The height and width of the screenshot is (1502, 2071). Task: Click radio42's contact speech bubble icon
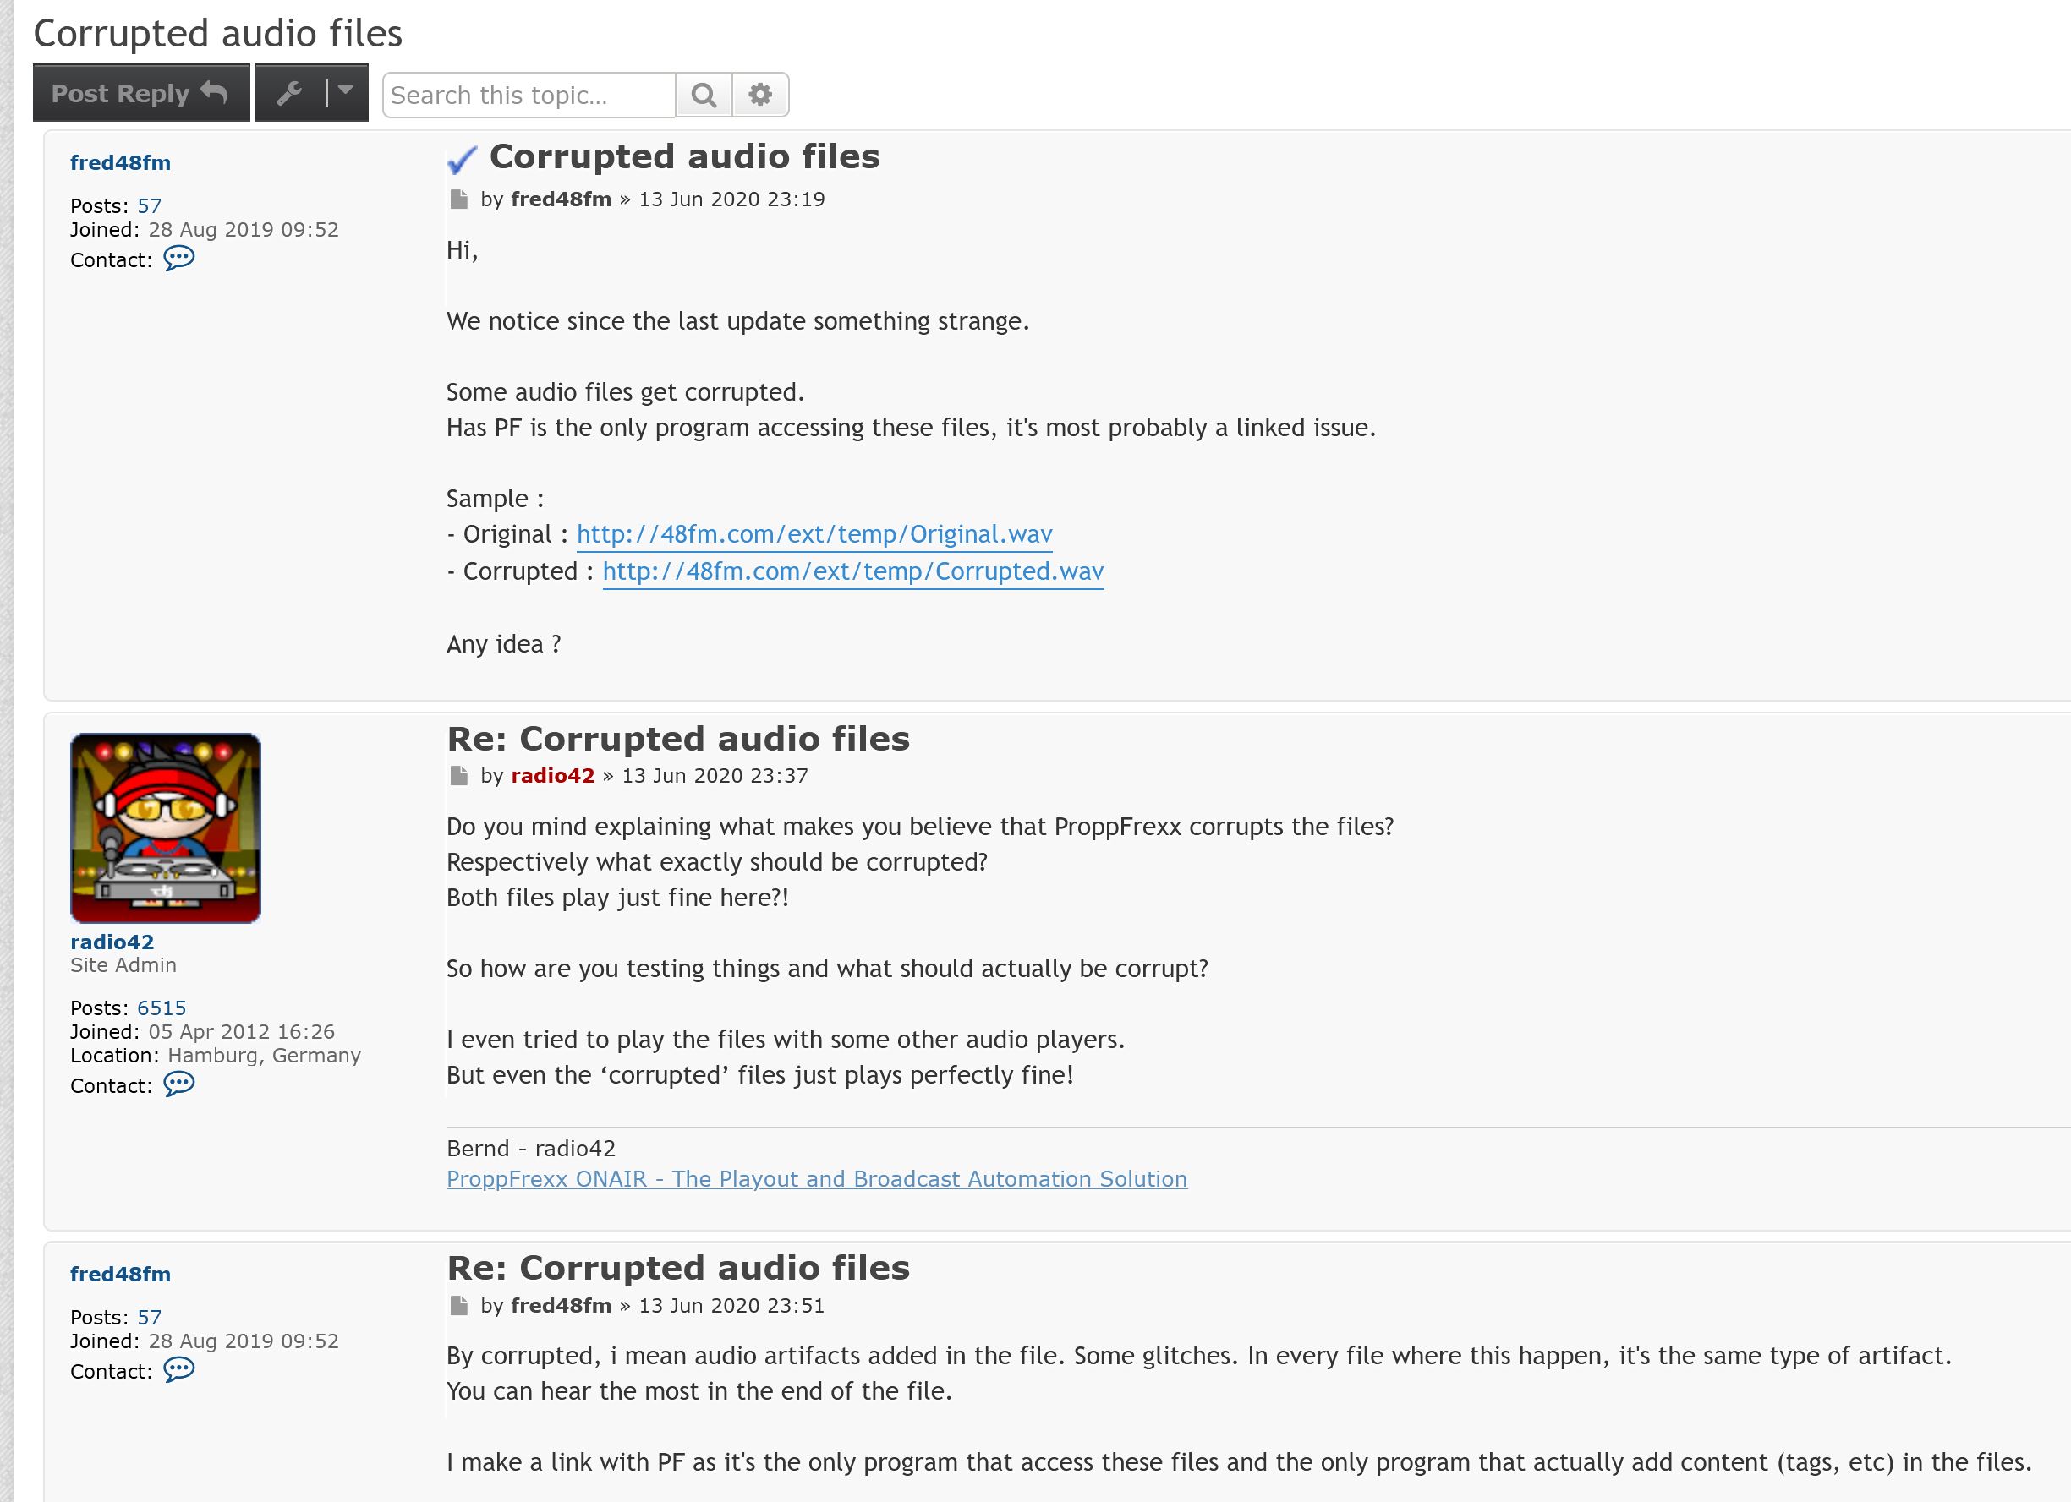tap(179, 1084)
